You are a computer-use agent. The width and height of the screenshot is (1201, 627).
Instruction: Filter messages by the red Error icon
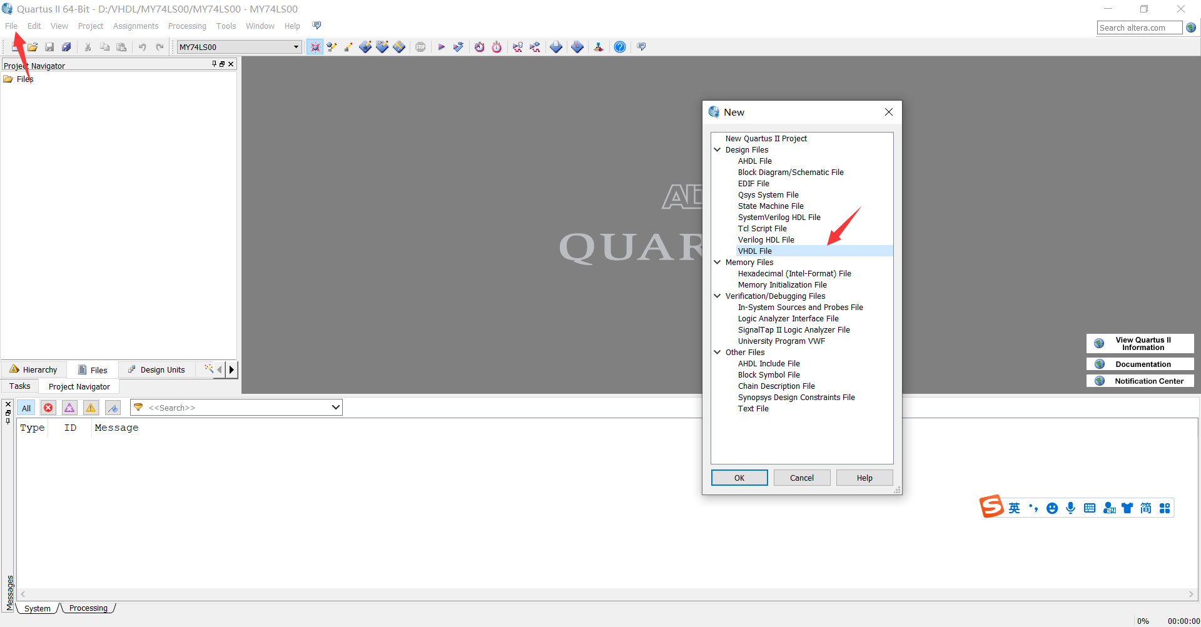point(48,408)
